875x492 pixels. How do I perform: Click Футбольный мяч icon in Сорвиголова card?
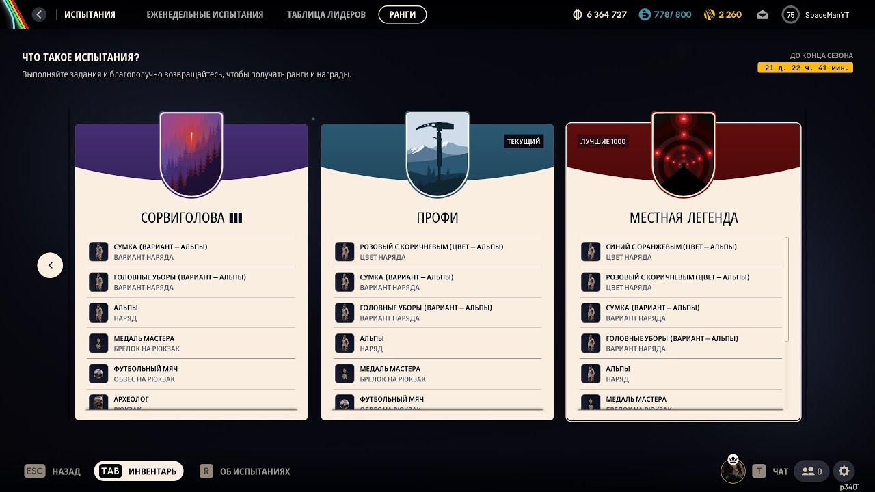[x=98, y=373]
